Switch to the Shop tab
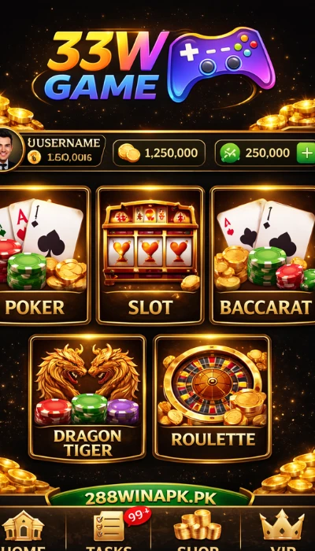315x551 pixels. click(x=197, y=531)
